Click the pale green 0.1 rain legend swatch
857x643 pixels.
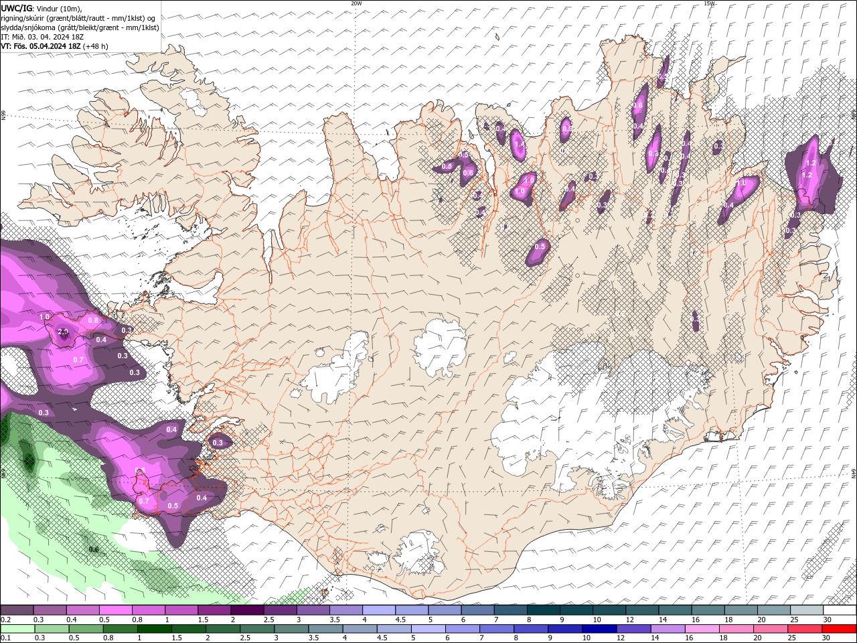[x=17, y=629]
